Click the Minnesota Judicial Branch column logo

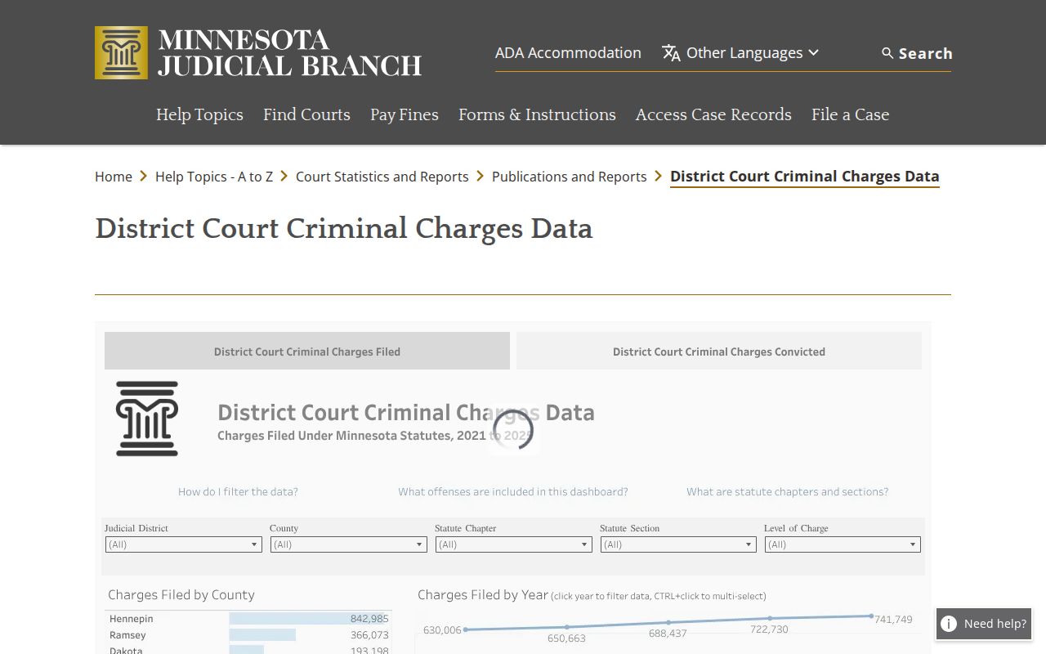point(121,52)
